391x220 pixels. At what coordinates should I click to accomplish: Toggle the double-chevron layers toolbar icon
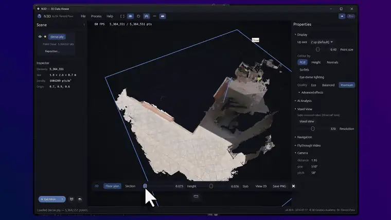pos(147,16)
